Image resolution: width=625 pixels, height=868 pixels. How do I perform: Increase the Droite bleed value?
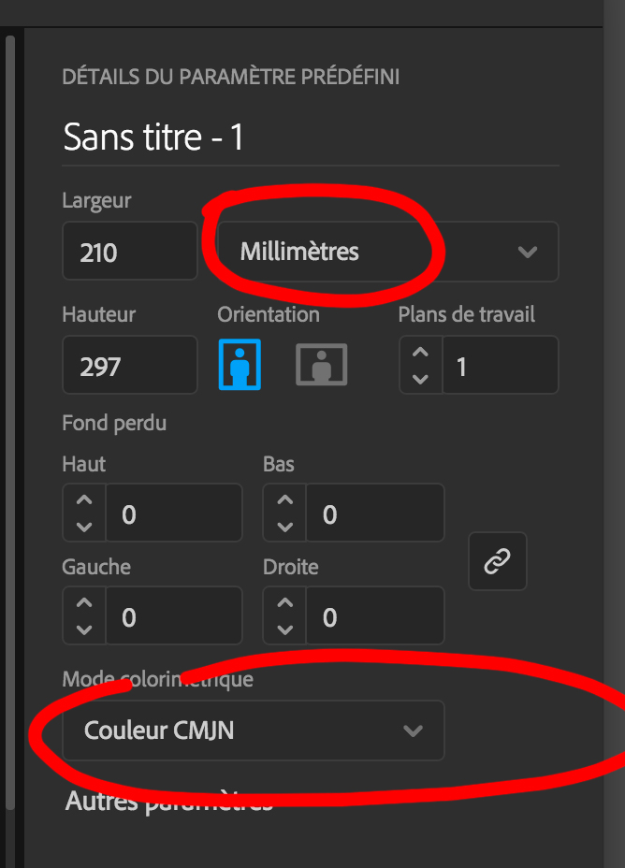point(284,604)
